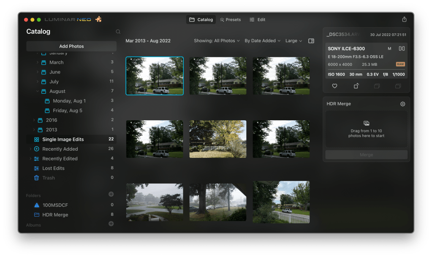Viewport: 432px width, 257px height.
Task: Select the yellow autumn tree thumbnail
Action: coord(217,139)
